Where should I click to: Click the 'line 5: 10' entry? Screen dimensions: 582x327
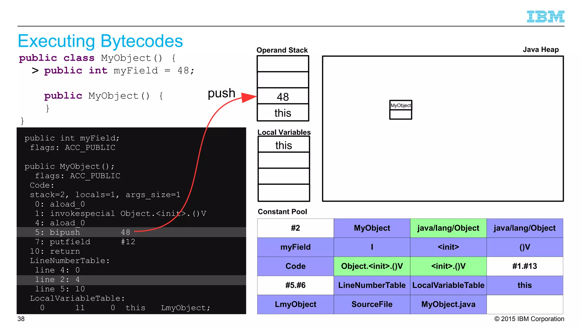coord(60,289)
